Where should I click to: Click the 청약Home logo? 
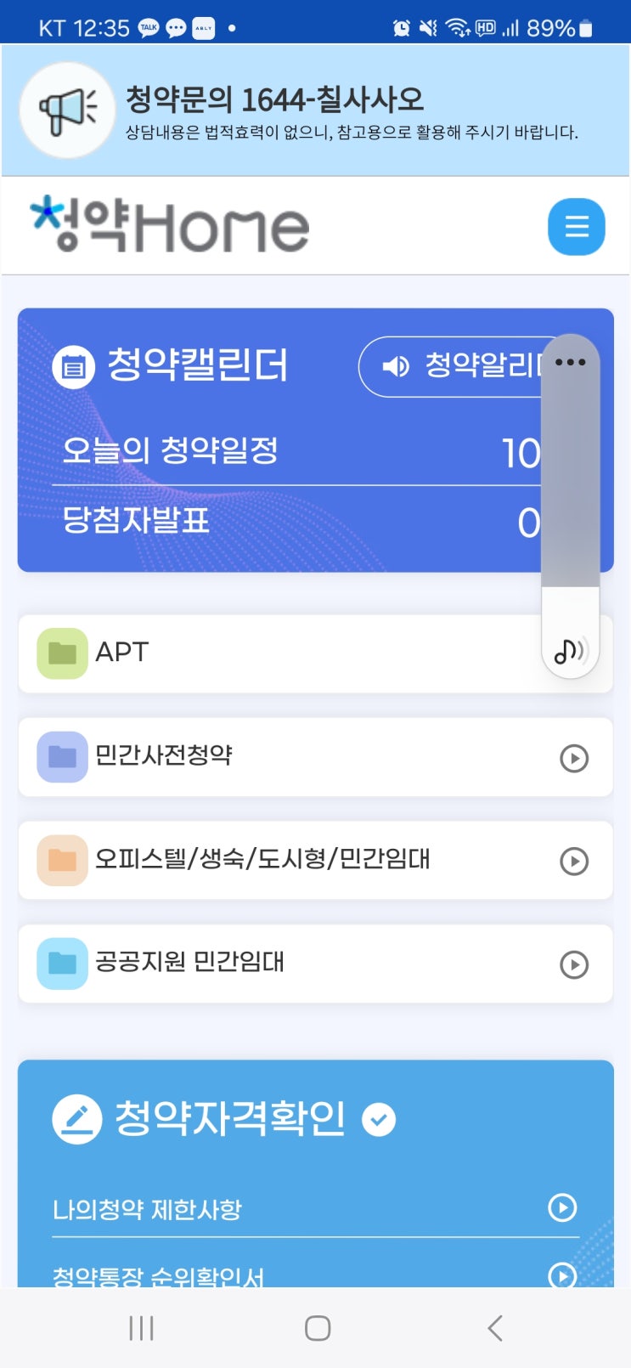[x=170, y=225]
